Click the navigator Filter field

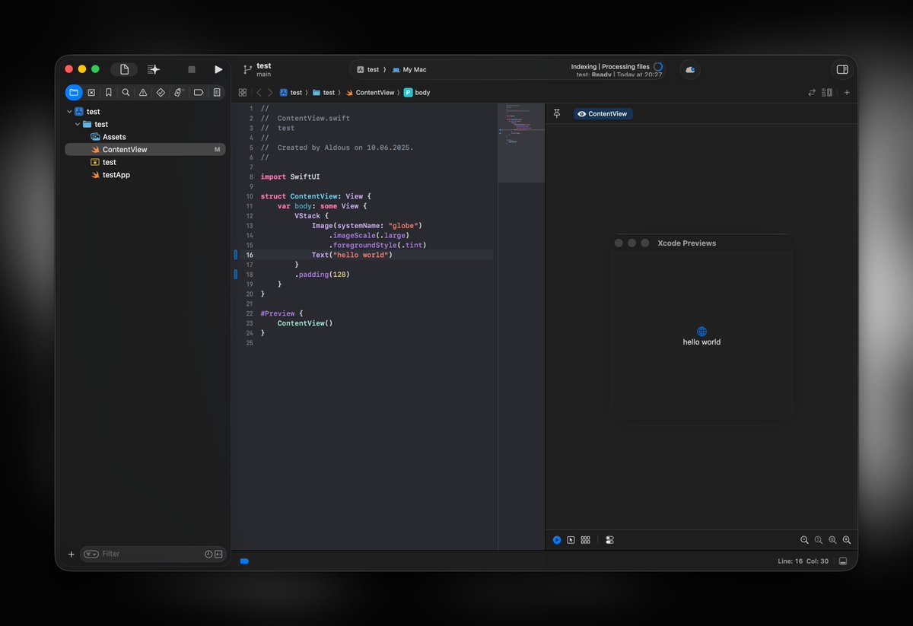(152, 554)
